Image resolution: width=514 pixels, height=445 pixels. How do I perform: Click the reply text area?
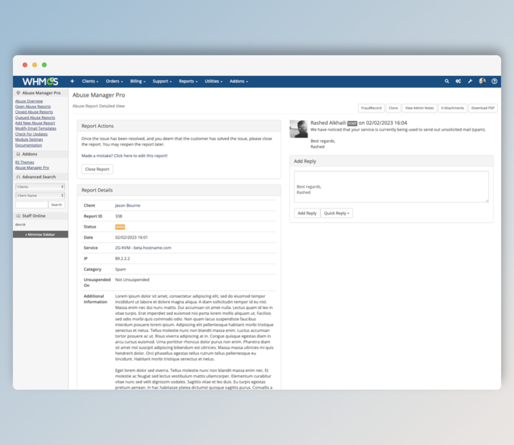tap(391, 187)
